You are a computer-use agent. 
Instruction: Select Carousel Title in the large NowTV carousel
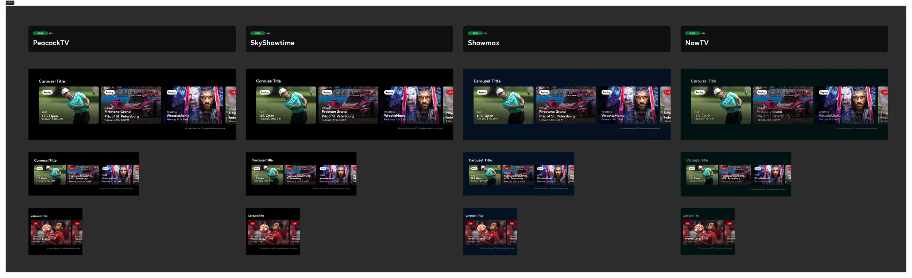click(x=704, y=81)
